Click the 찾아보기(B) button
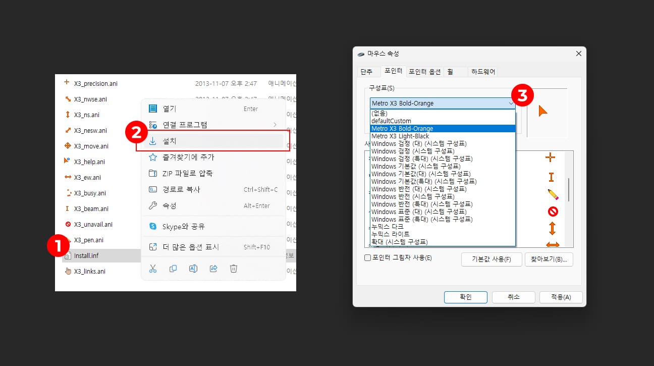This screenshot has width=654, height=366. click(549, 259)
